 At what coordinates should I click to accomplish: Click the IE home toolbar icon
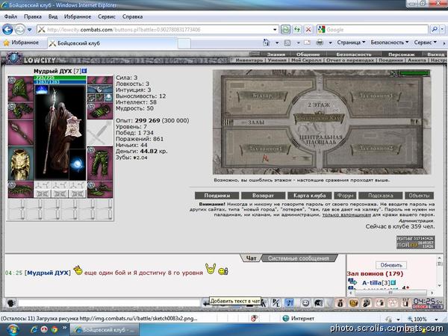267,43
